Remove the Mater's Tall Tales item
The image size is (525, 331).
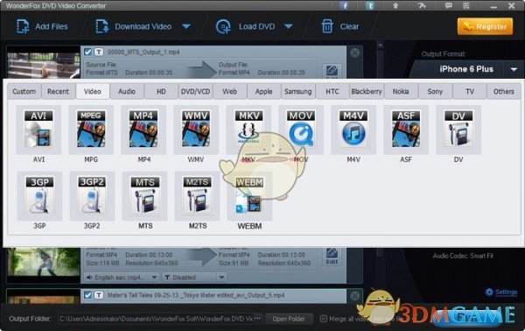click(355, 295)
